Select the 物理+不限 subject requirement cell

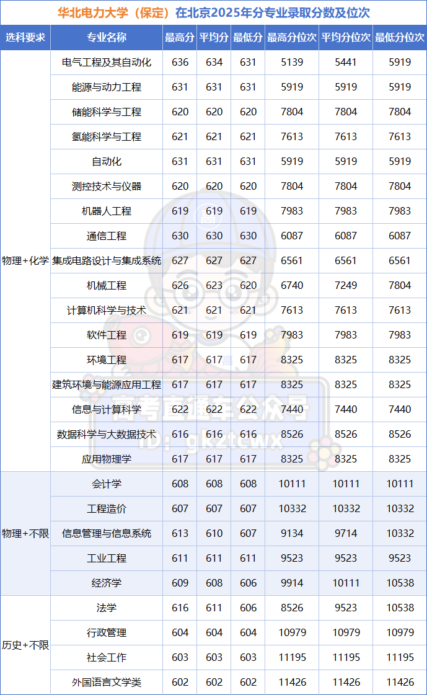25,534
